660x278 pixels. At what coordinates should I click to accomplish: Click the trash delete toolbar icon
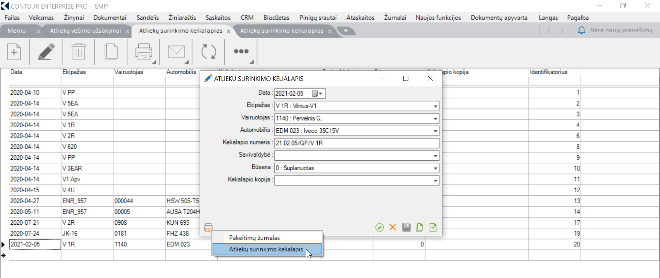[78, 52]
